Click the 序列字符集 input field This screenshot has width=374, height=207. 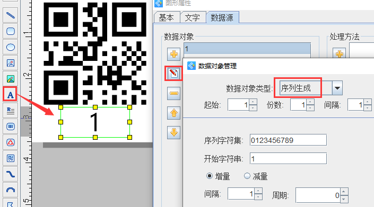pyautogui.click(x=288, y=140)
